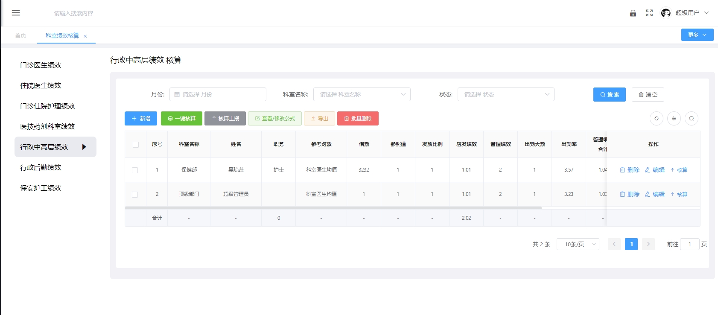Click the 前往 page number input
Viewport: 718px width, 315px height.
tap(689, 244)
